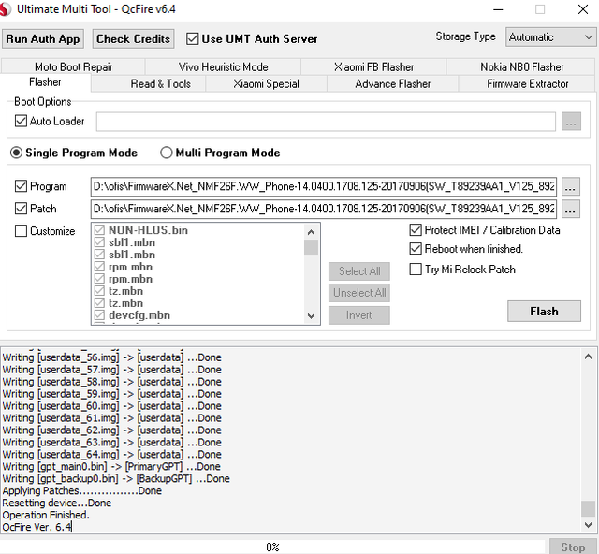Image resolution: width=599 pixels, height=554 pixels.
Task: Enable Try Mi Relock Patch checkbox
Action: pyautogui.click(x=416, y=270)
